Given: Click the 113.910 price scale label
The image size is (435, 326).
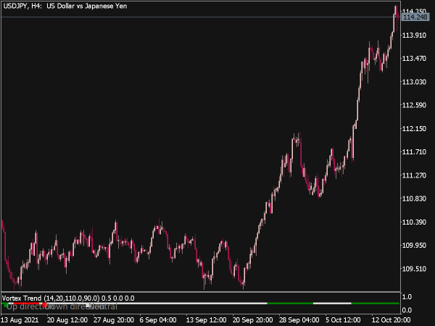Looking at the screenshot, I should click(x=414, y=35).
